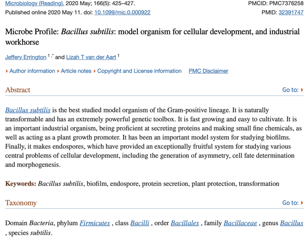Open the Taxonomy section's Go to menu

click(292, 203)
